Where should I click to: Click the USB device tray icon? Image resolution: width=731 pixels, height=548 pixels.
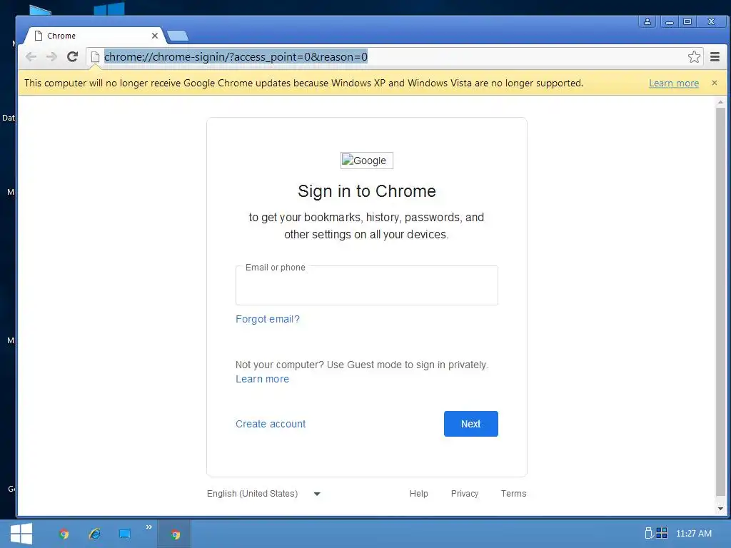click(648, 533)
